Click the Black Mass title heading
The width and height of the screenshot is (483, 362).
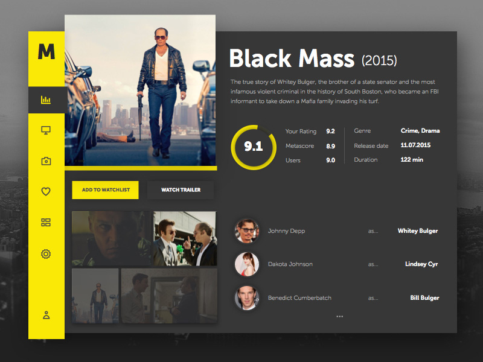pos(292,59)
